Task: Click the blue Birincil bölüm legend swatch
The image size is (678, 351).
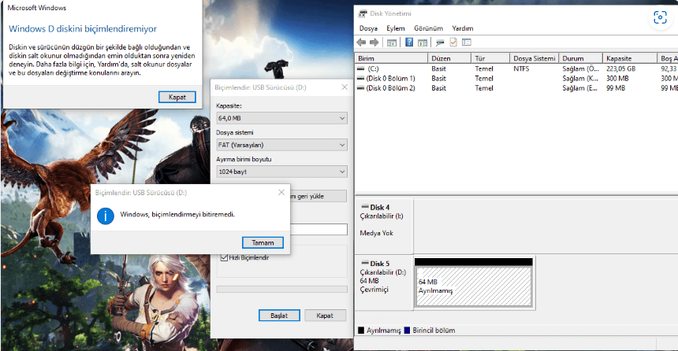Action: coord(407,331)
